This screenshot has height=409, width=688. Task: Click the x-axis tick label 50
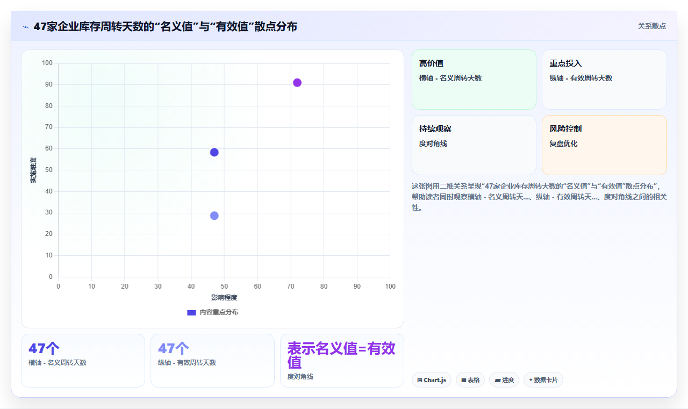click(224, 286)
